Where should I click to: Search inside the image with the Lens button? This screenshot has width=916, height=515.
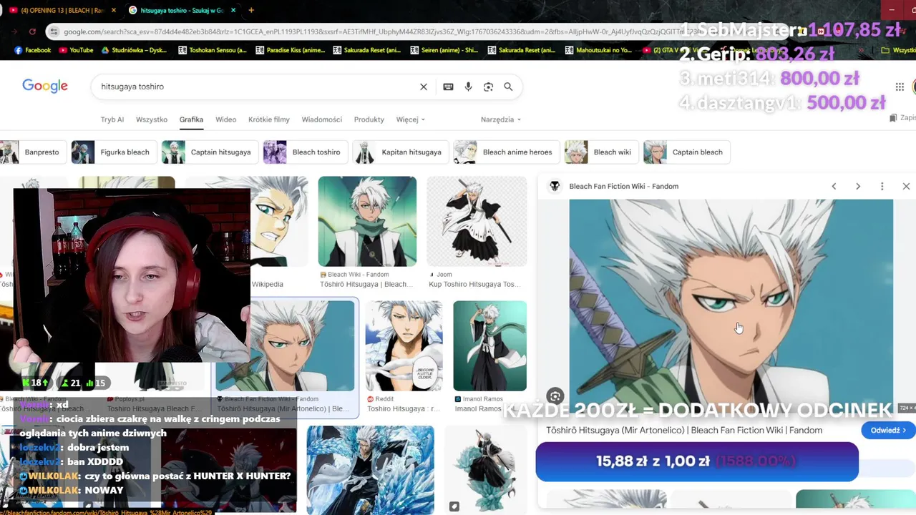coord(555,396)
